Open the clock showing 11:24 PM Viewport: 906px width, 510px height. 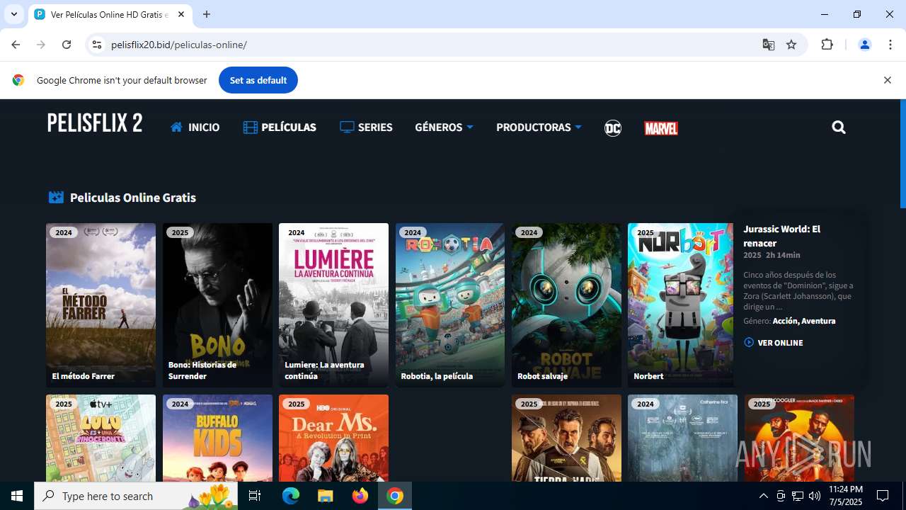click(846, 496)
